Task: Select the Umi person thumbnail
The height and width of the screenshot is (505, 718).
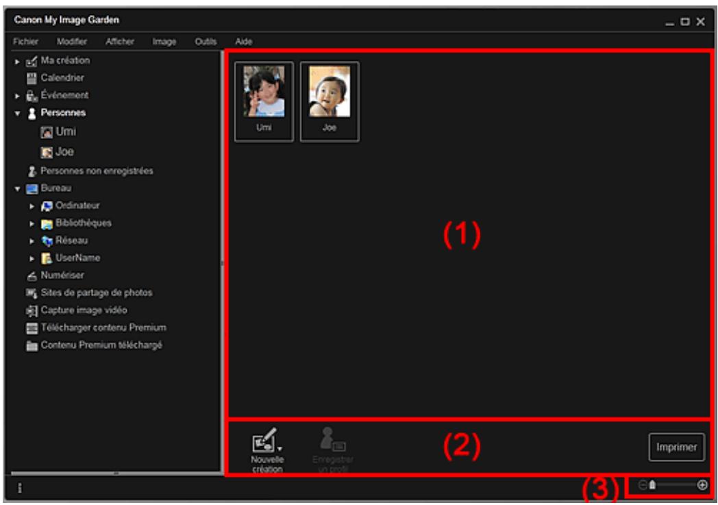Action: pos(264,101)
